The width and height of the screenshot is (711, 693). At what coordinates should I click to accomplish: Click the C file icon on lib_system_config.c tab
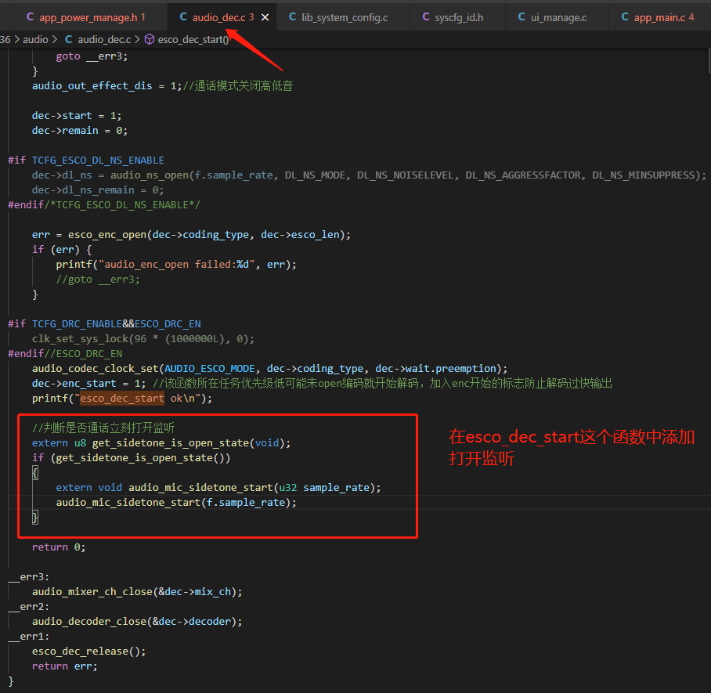293,16
